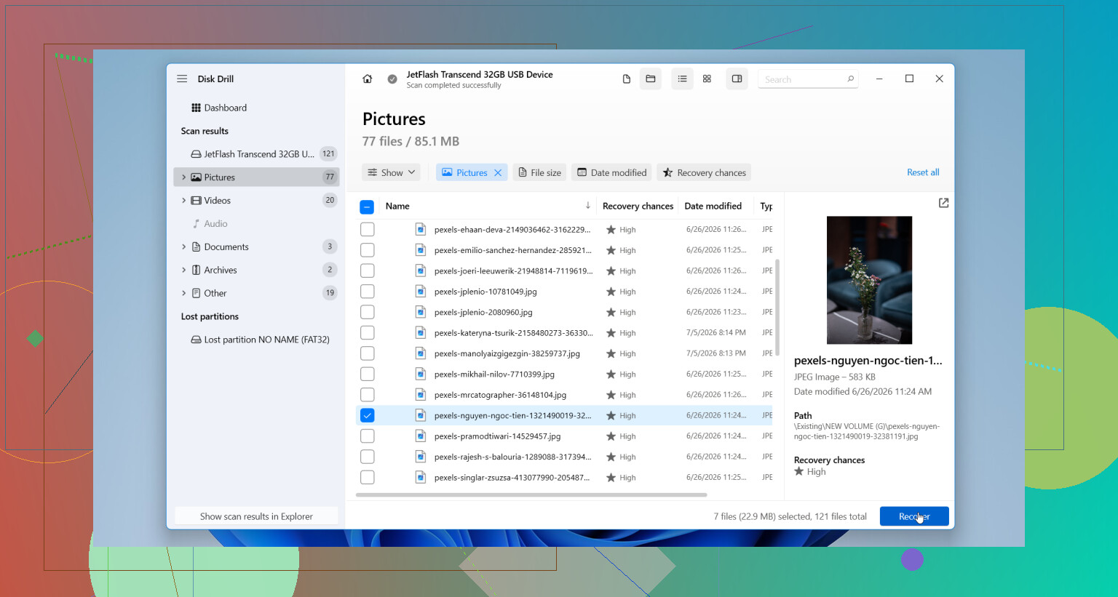Select list view layout
This screenshot has width=1118, height=597.
tap(682, 79)
